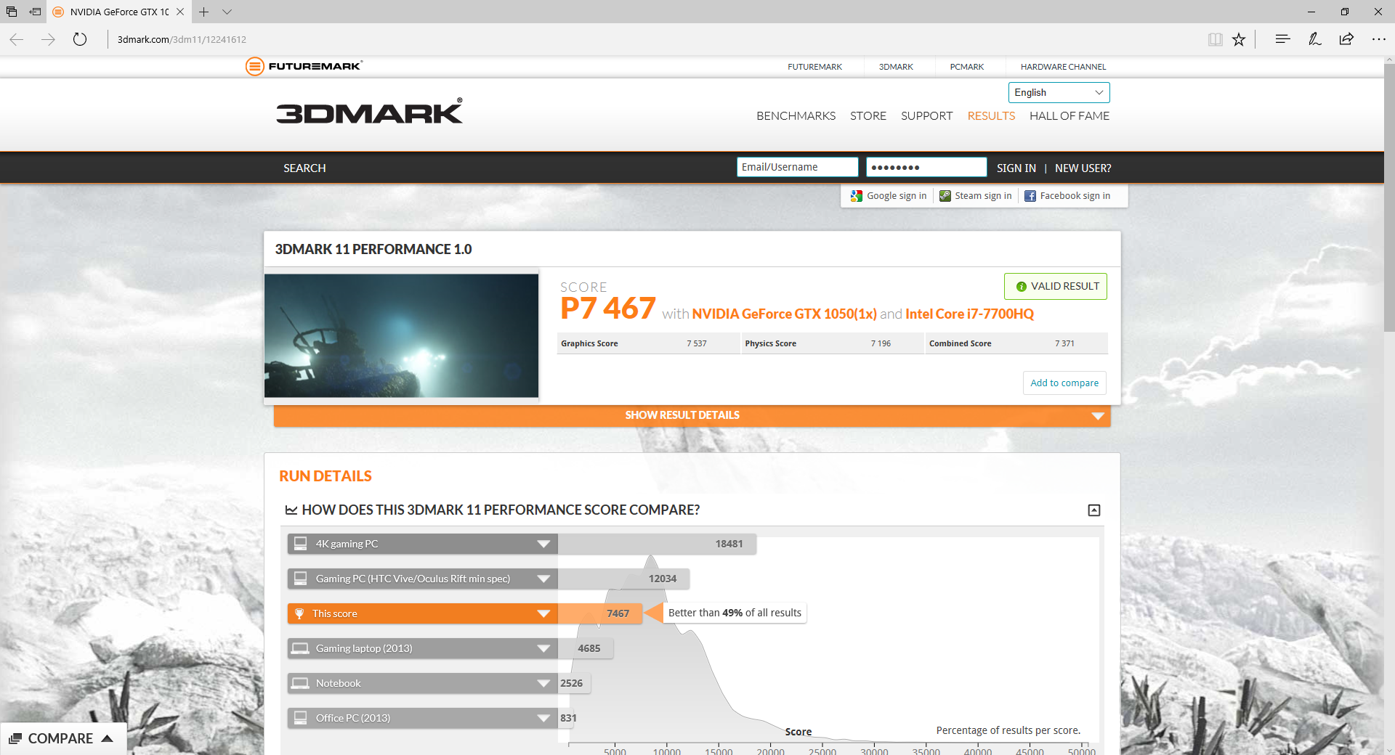Expand the 4K gaming PC dropdown

pos(543,544)
